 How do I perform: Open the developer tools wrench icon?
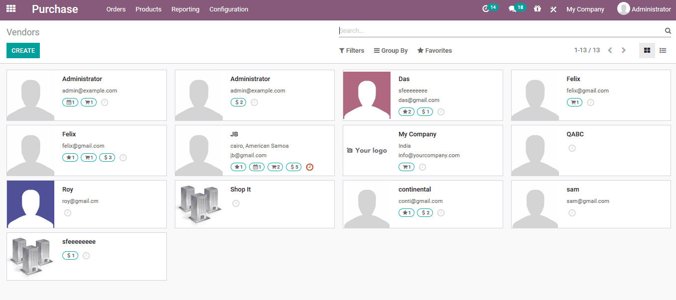pos(553,9)
